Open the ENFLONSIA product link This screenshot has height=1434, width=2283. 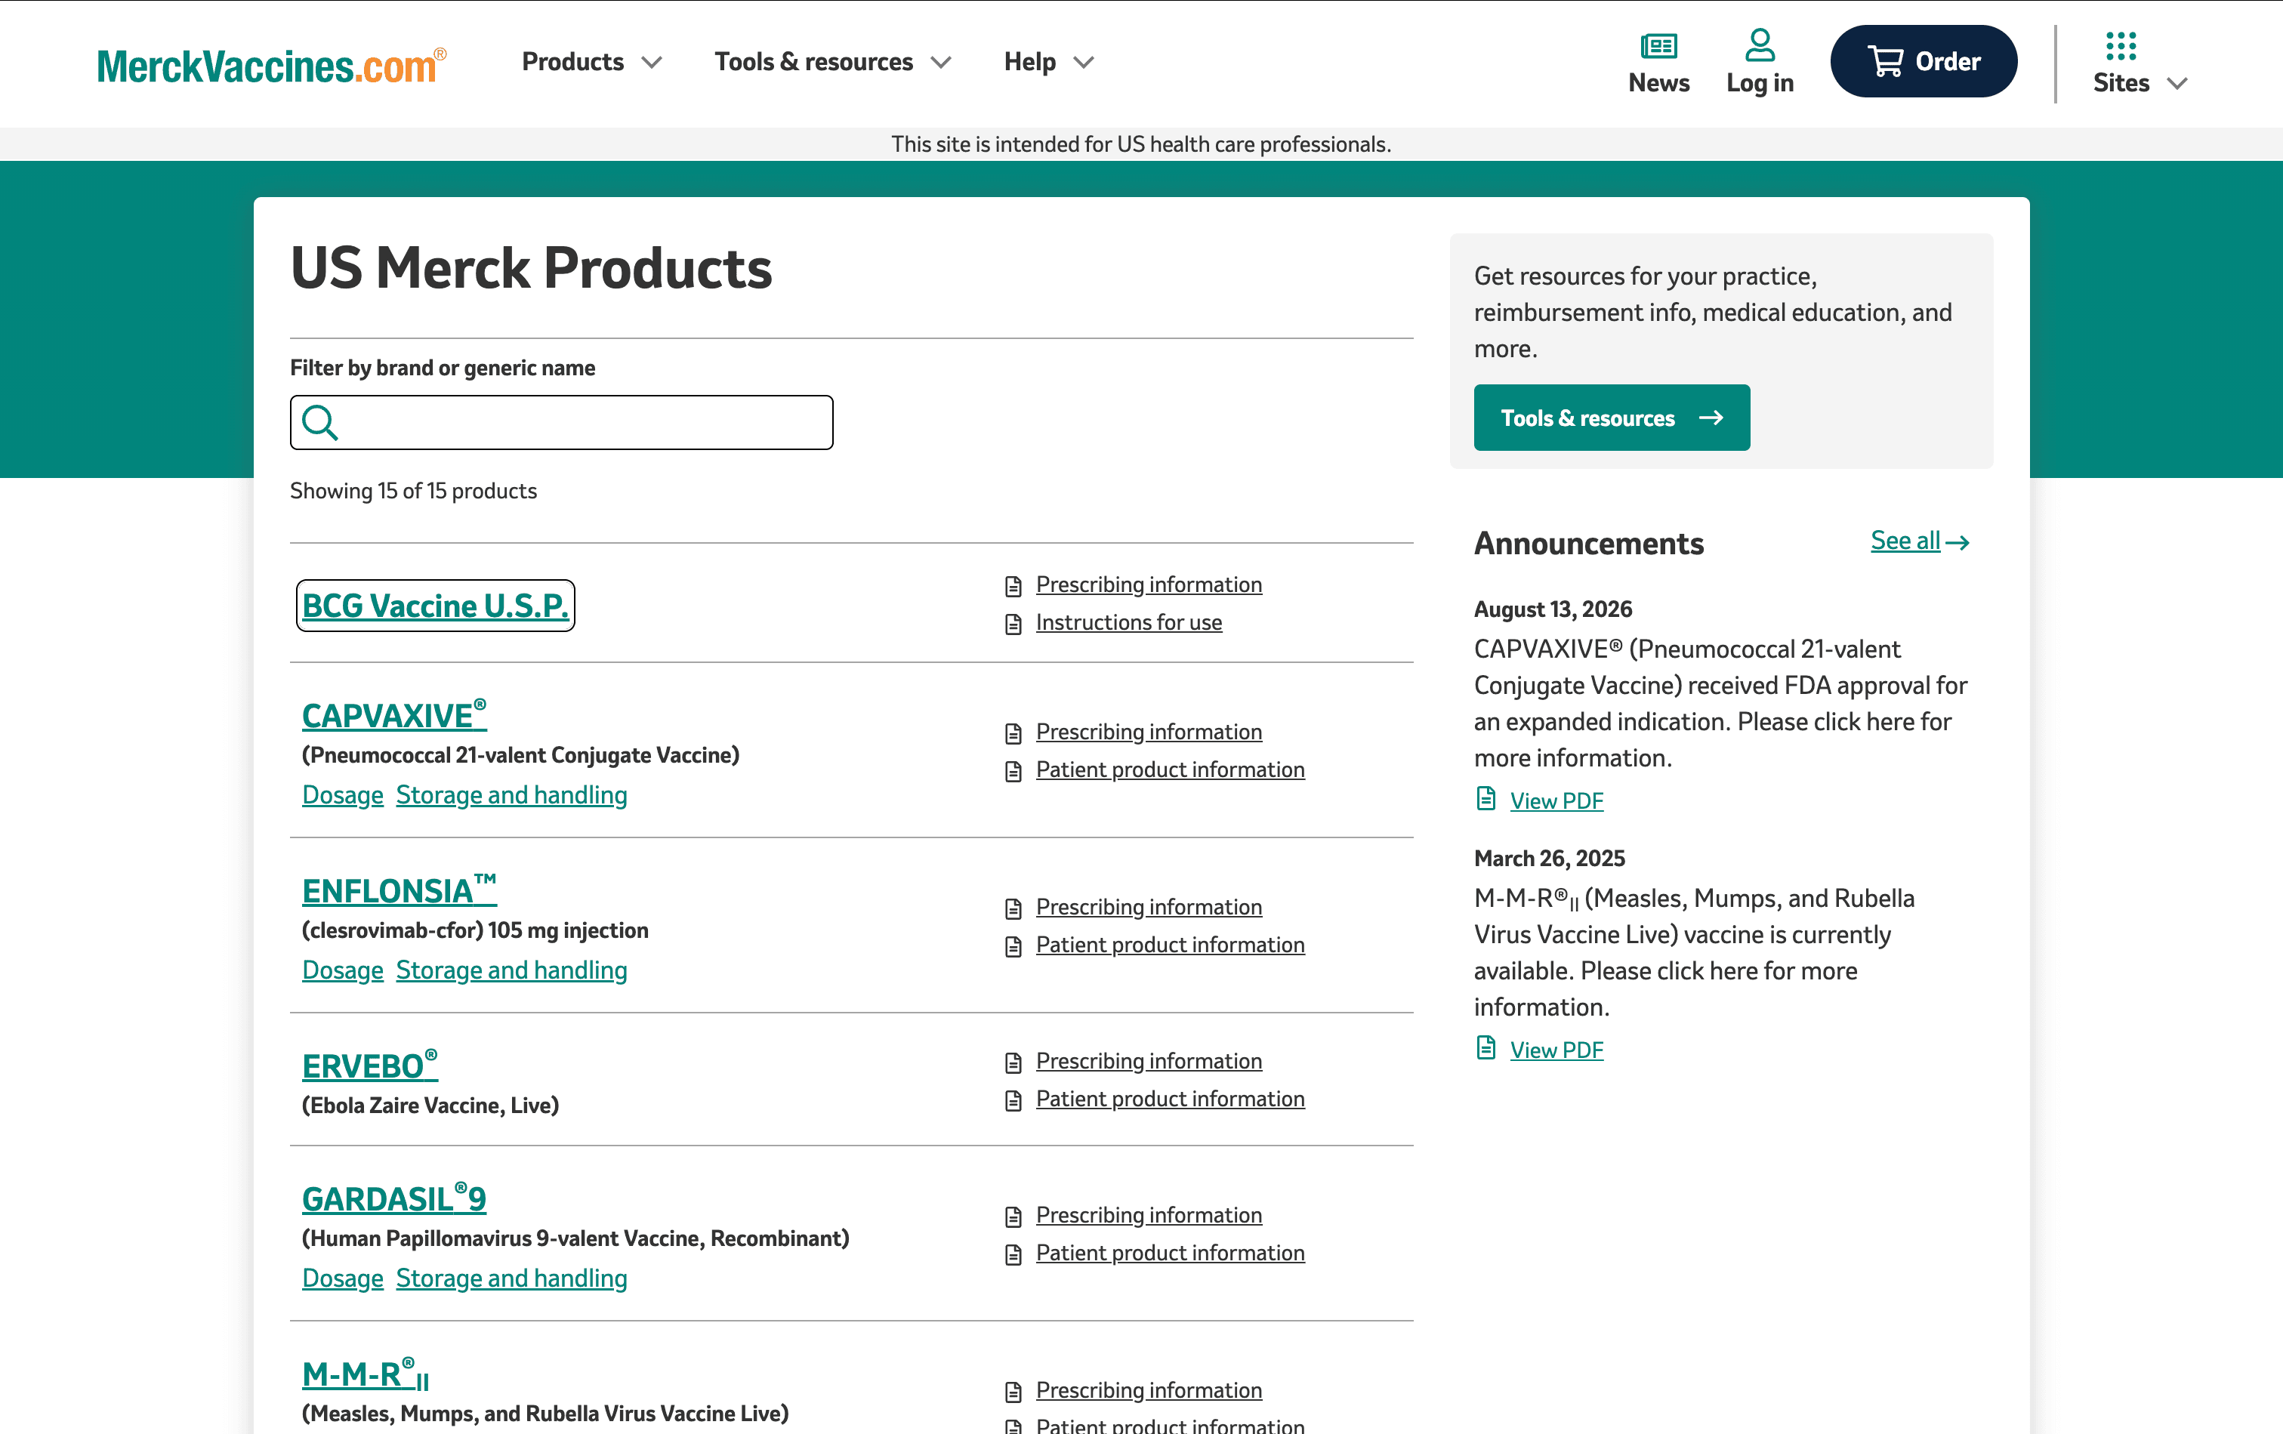(400, 890)
